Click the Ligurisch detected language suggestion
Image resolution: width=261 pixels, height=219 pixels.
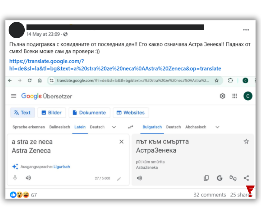[x=62, y=167]
